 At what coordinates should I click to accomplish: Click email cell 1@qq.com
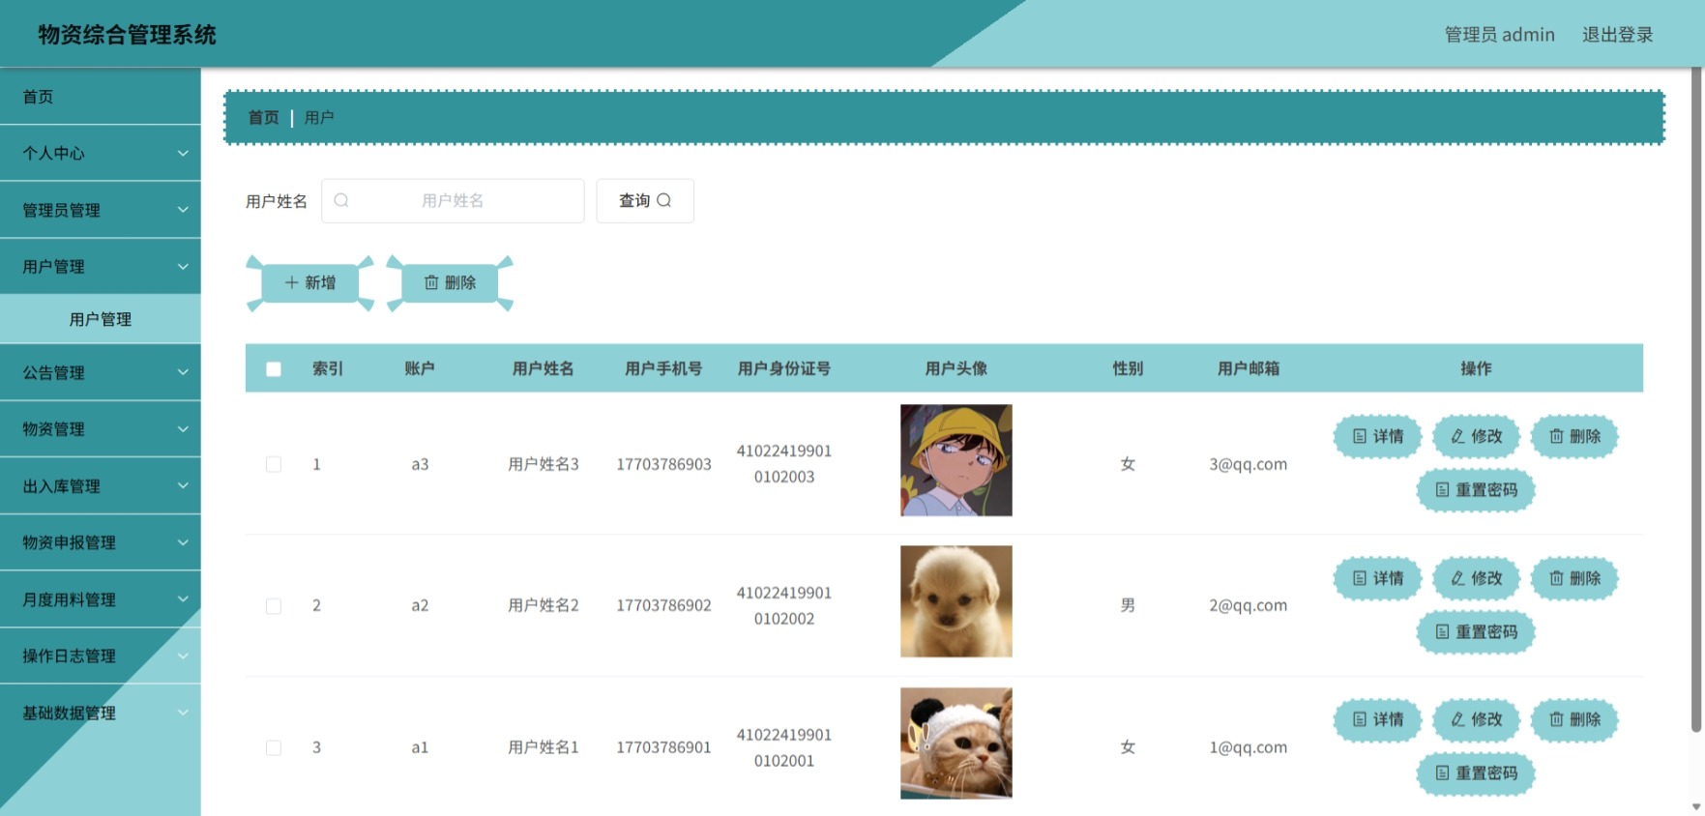pyautogui.click(x=1248, y=747)
